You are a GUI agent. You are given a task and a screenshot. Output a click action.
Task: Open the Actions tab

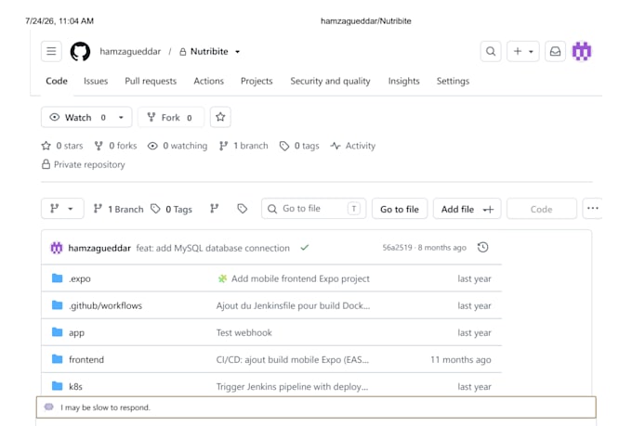click(208, 81)
